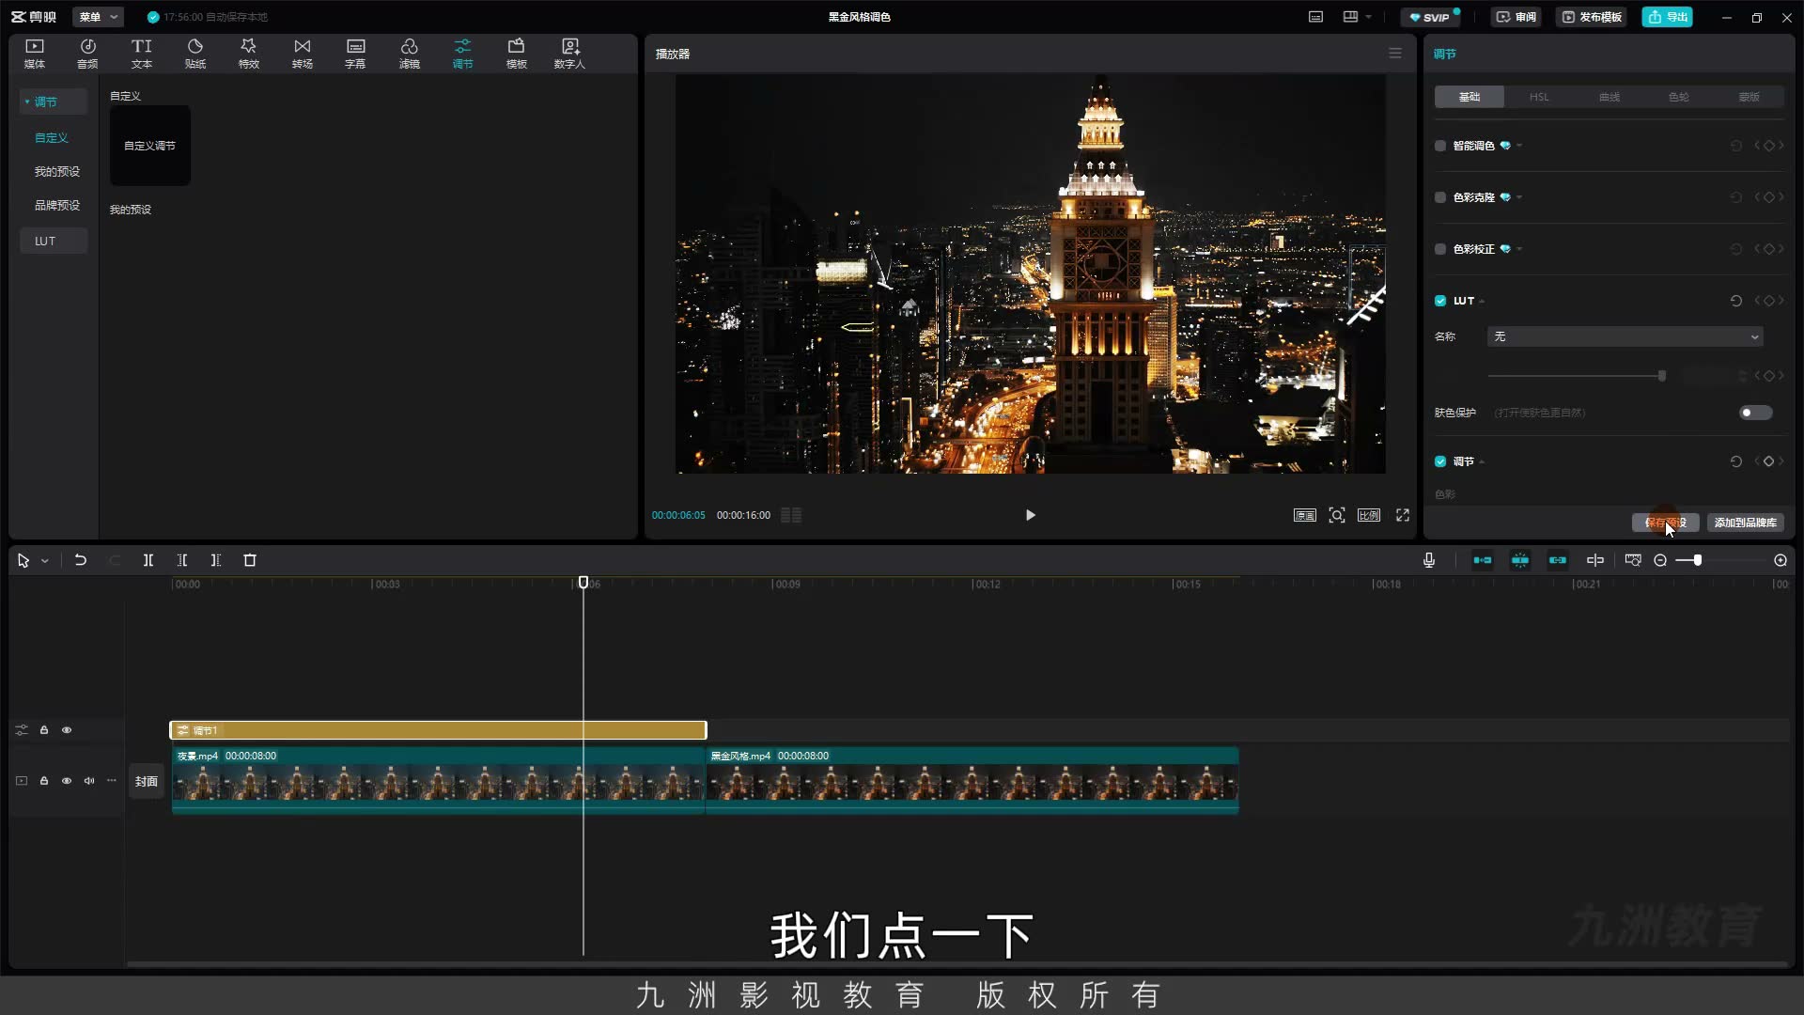The height and width of the screenshot is (1015, 1804).
Task: Select 我的预设 in sidebar
Action: pyautogui.click(x=56, y=171)
